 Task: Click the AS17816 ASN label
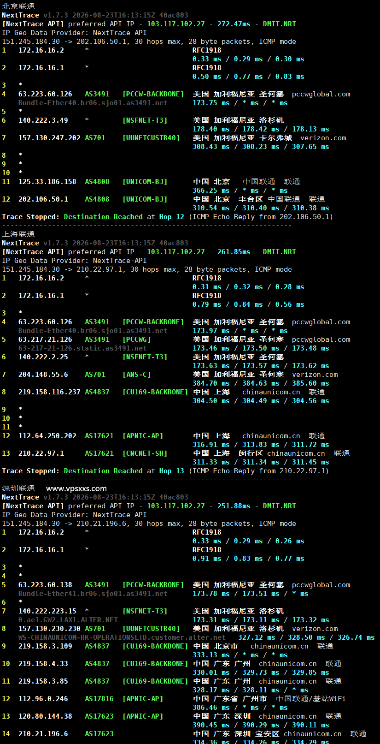click(99, 699)
